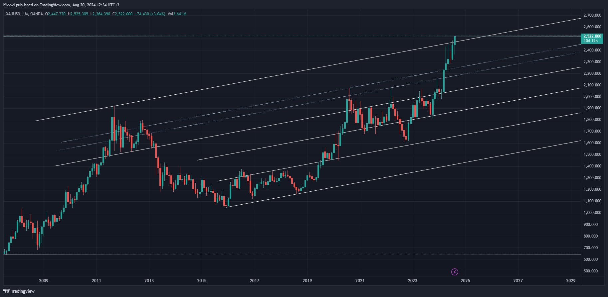608x297 pixels.
Task: Click the 2017 label on time axis
Action: tap(255, 281)
